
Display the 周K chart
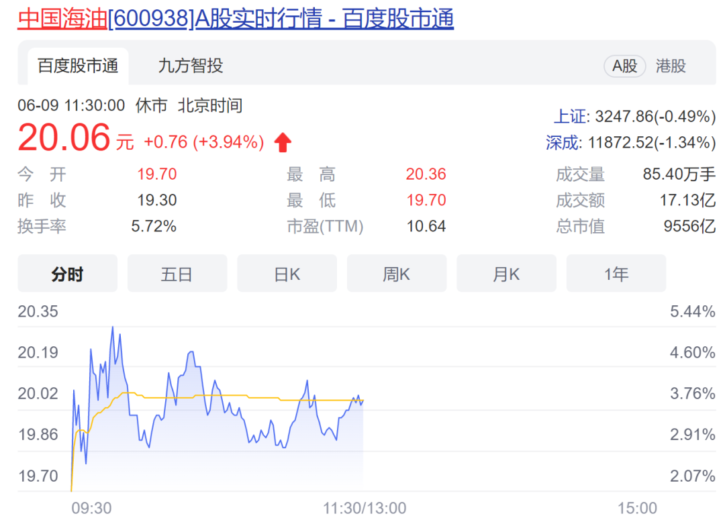pos(397,274)
